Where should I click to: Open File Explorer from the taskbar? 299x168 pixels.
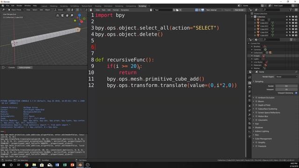click(34, 165)
